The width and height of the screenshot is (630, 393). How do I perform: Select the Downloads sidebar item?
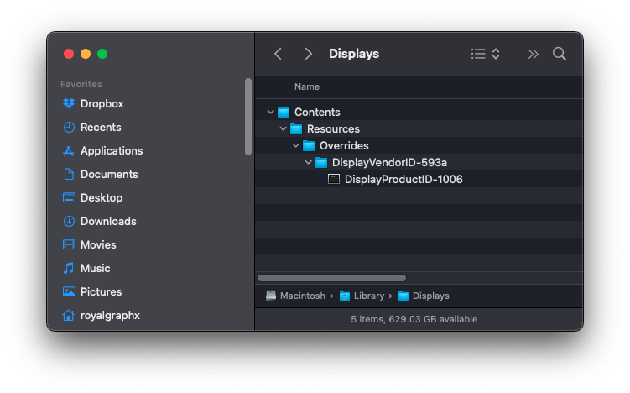click(107, 222)
